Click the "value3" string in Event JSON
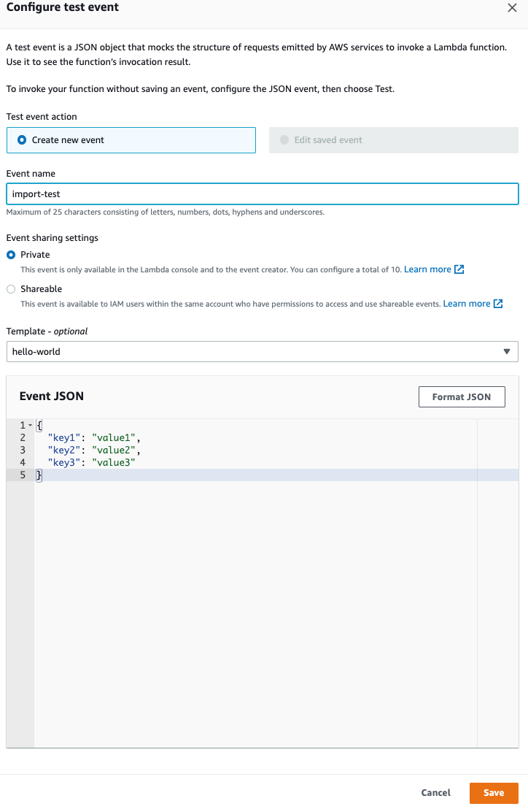 pyautogui.click(x=113, y=462)
